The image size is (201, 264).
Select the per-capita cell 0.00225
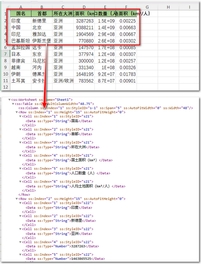pyautogui.click(x=126, y=21)
